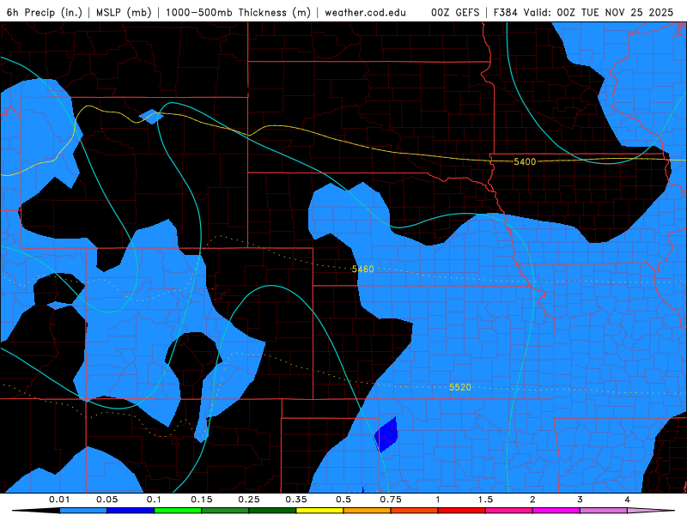The width and height of the screenshot is (687, 515).
Task: Click the '1000-500mb Thickness (m)' header text
Action: coord(238,12)
